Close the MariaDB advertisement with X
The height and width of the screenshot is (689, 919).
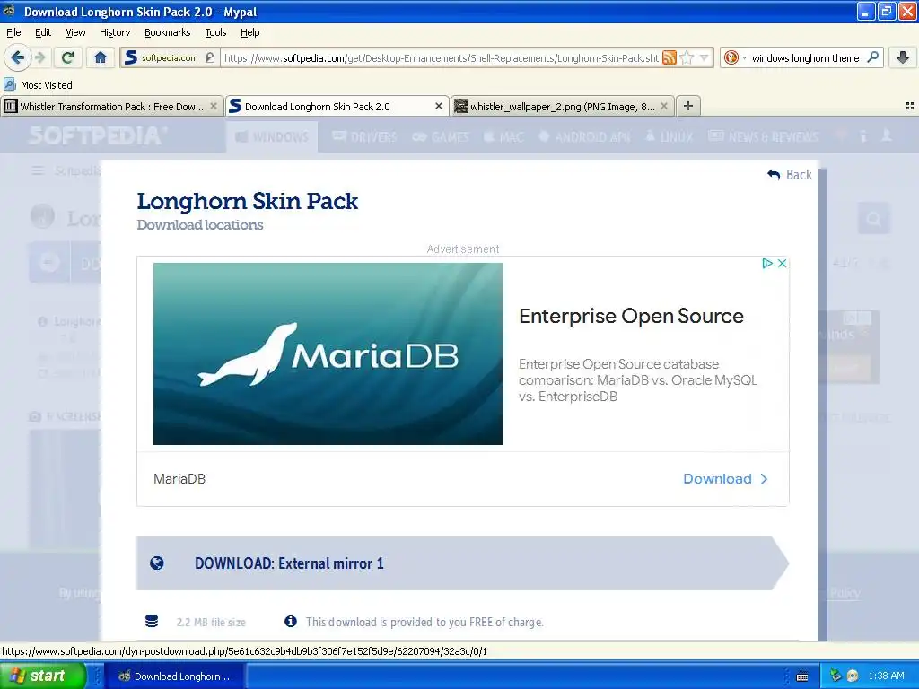tap(782, 263)
